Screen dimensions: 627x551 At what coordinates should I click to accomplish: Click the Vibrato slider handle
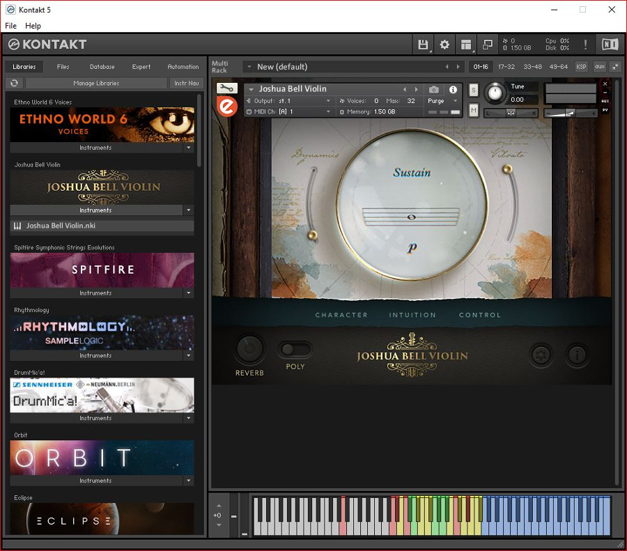[507, 169]
